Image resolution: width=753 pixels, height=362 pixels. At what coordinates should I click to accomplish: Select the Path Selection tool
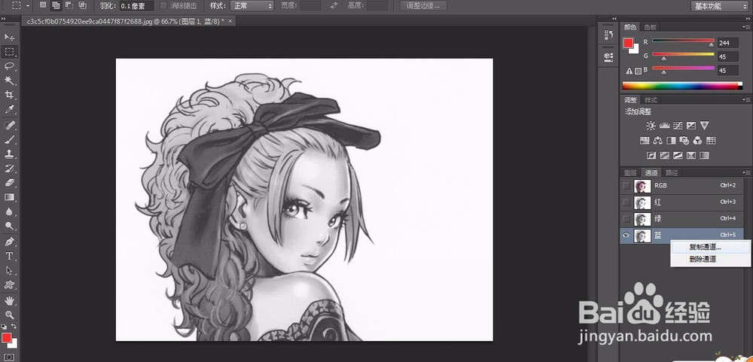pyautogui.click(x=9, y=270)
